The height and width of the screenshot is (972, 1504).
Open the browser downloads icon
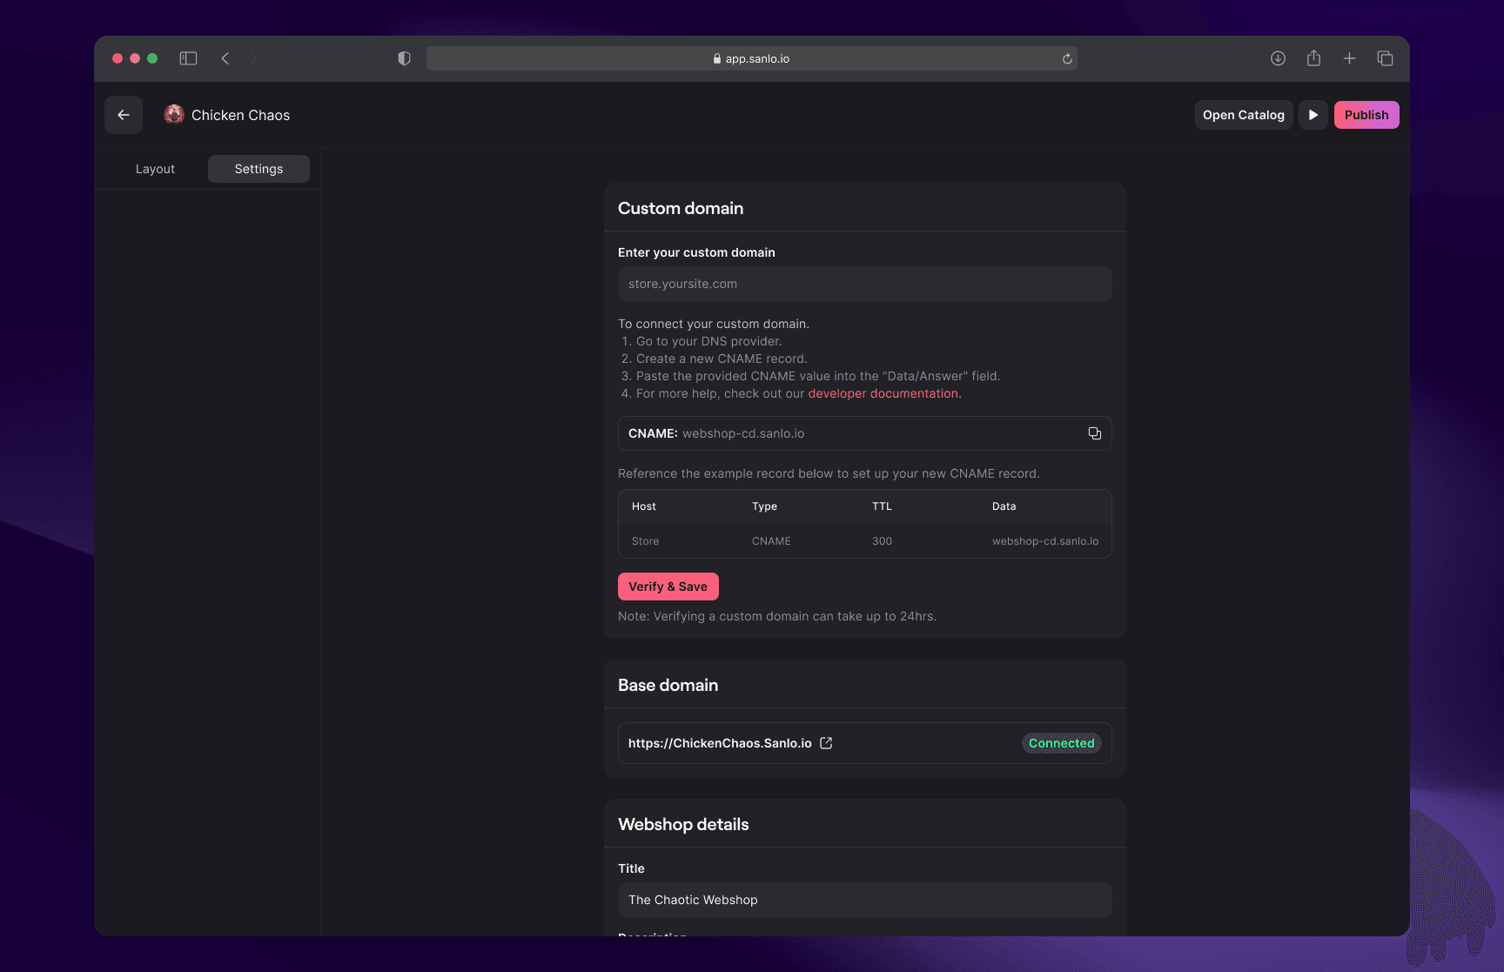pos(1278,58)
